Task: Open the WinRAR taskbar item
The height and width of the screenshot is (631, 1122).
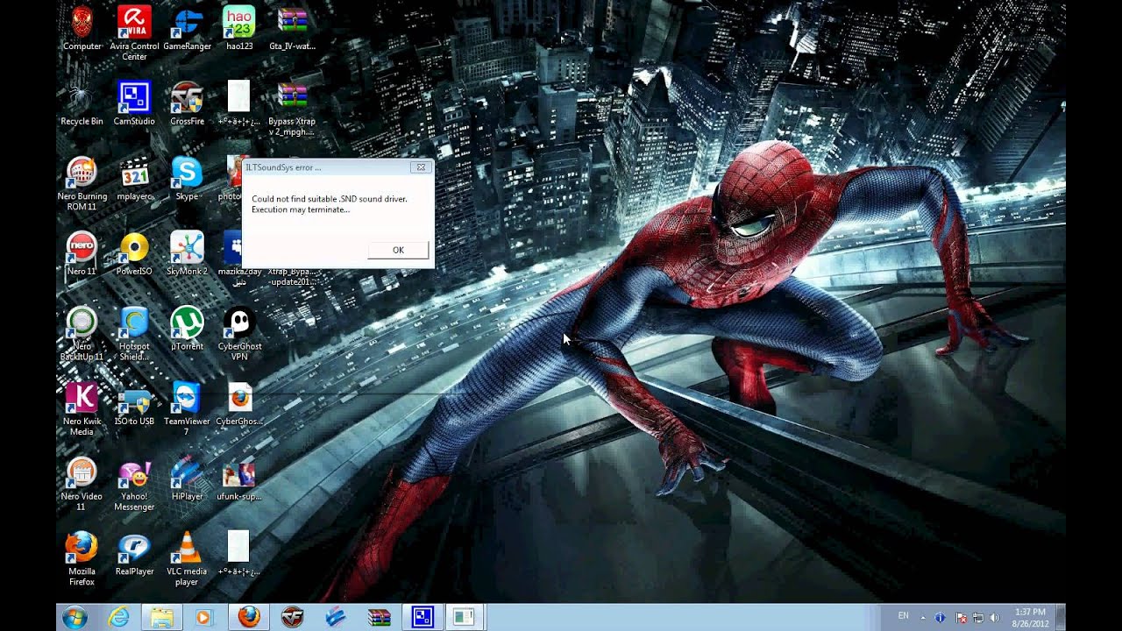Action: [x=379, y=617]
